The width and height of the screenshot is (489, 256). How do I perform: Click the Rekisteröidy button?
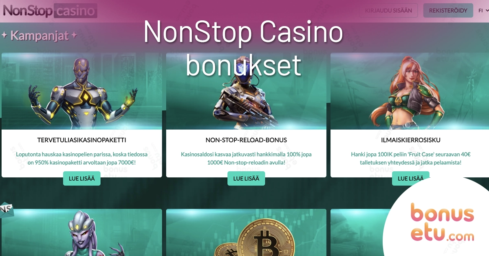click(448, 11)
